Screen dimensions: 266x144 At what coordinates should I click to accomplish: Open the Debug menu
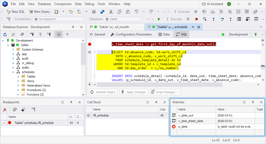click(x=89, y=4)
